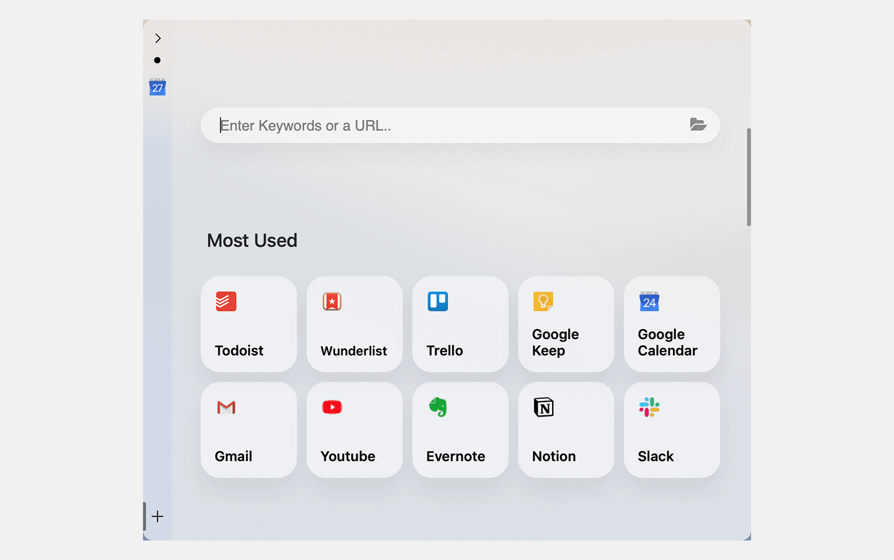Click the Youtube play icon

tap(332, 407)
